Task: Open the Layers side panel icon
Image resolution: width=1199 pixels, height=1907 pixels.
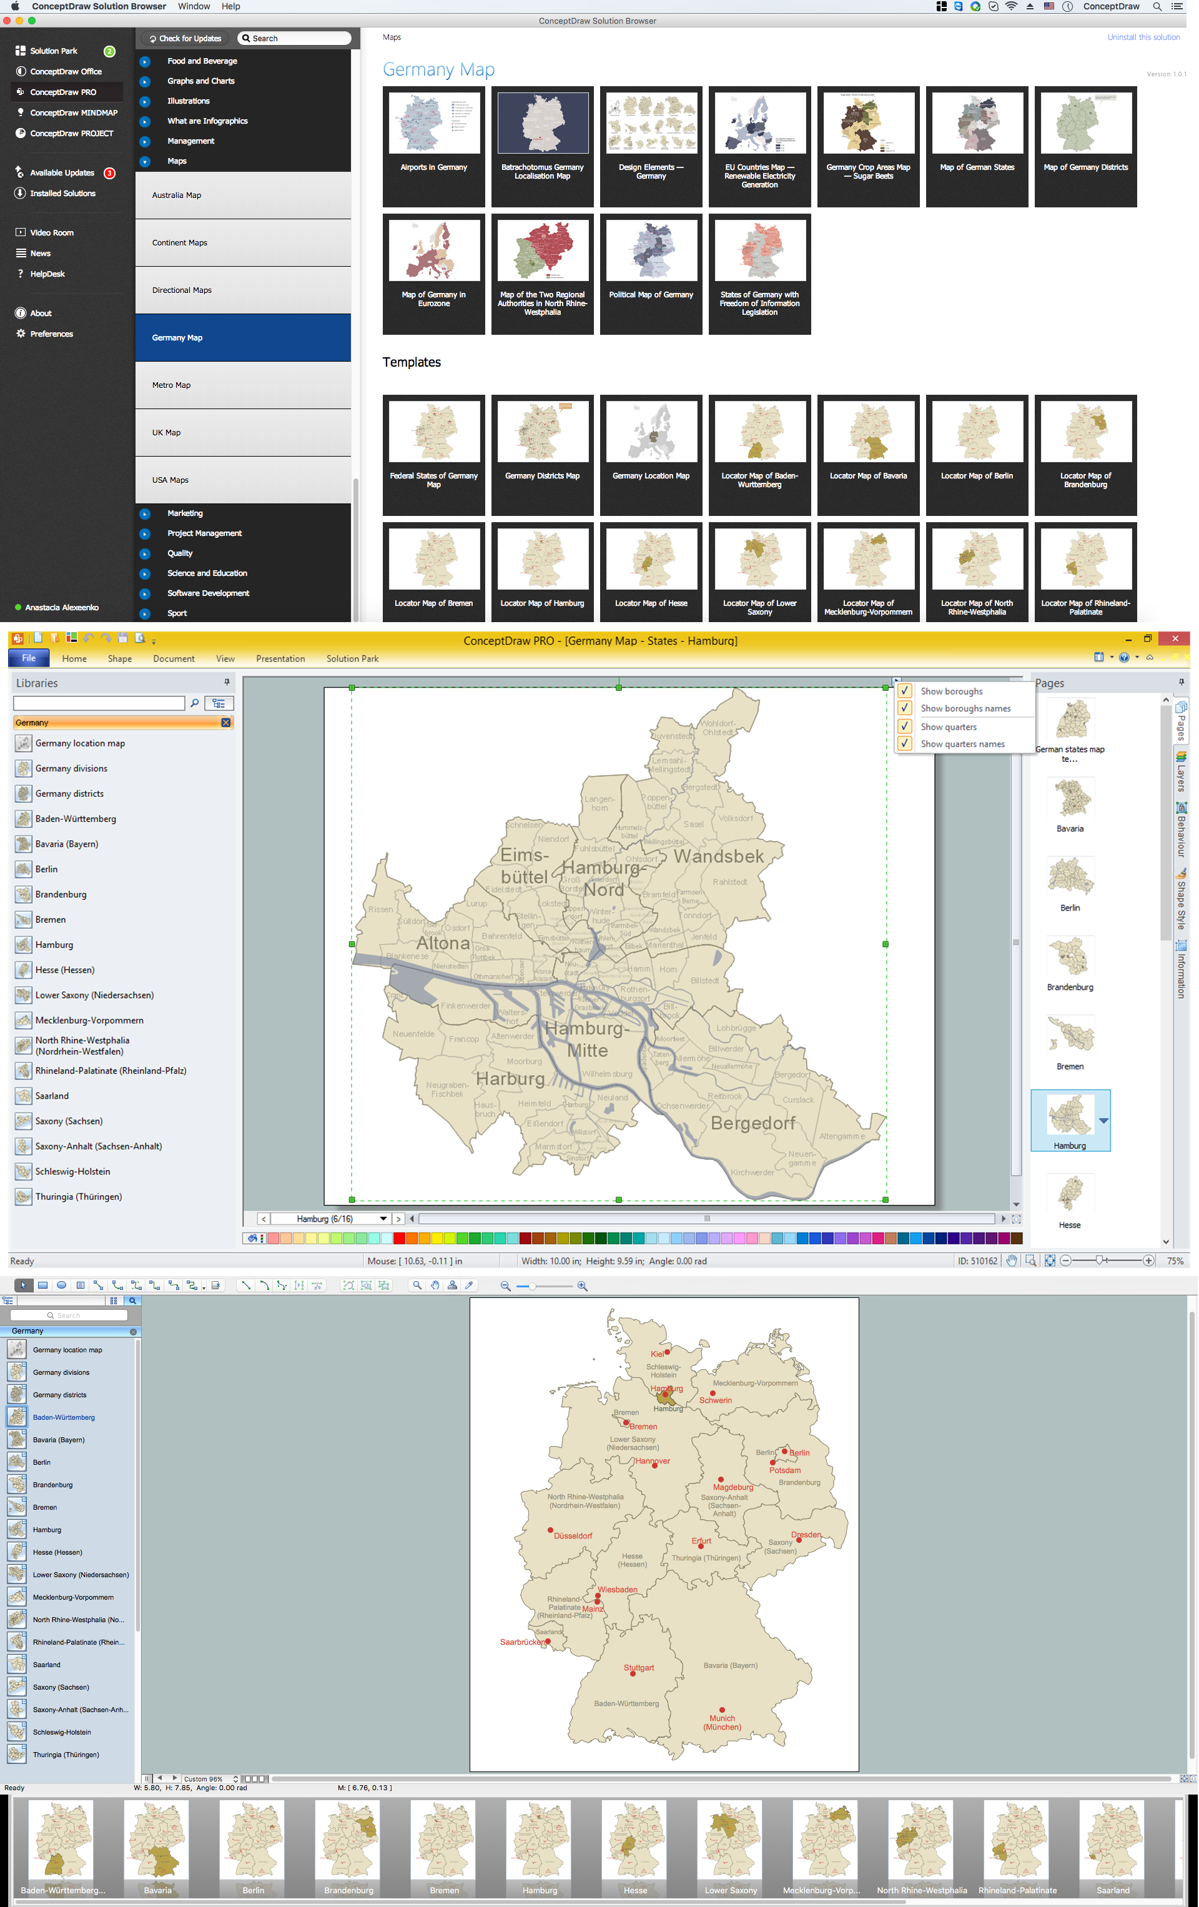Action: coord(1181,757)
